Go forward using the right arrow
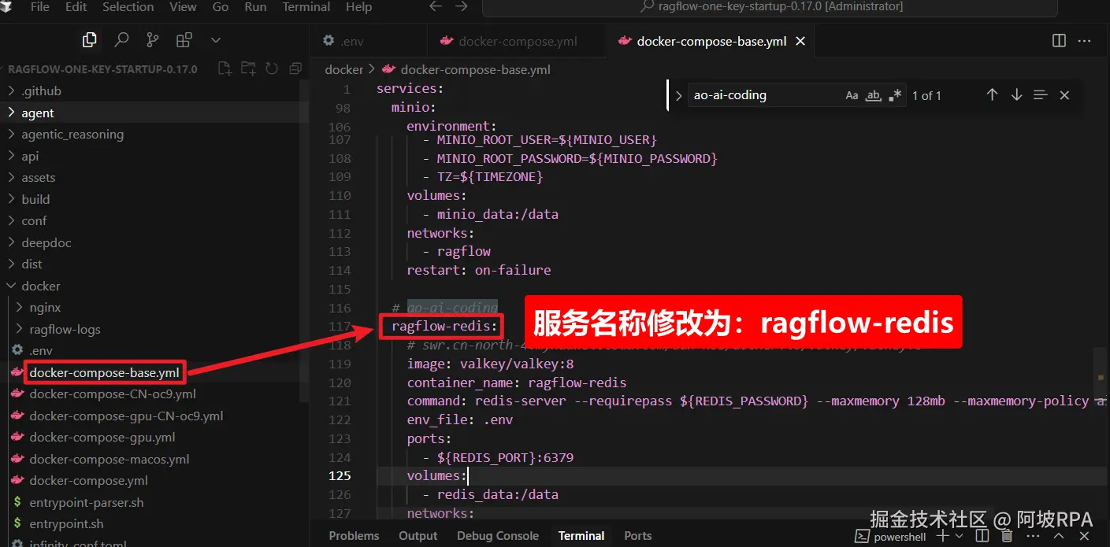Image resolution: width=1110 pixels, height=547 pixels. [x=462, y=6]
